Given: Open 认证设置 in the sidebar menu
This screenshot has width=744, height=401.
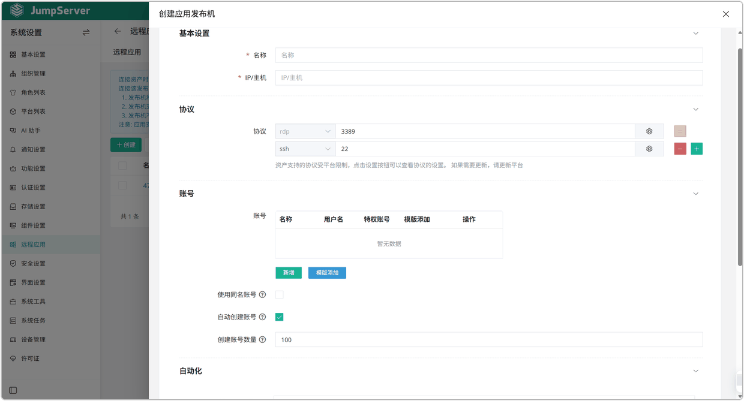Looking at the screenshot, I should pos(50,188).
